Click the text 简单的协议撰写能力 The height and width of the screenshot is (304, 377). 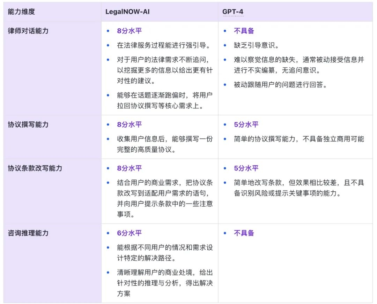pos(265,139)
